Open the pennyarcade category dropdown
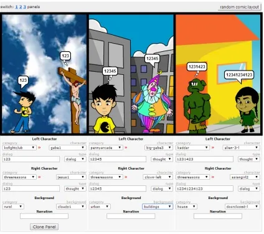264x234 pixels. pyautogui.click(x=106, y=148)
